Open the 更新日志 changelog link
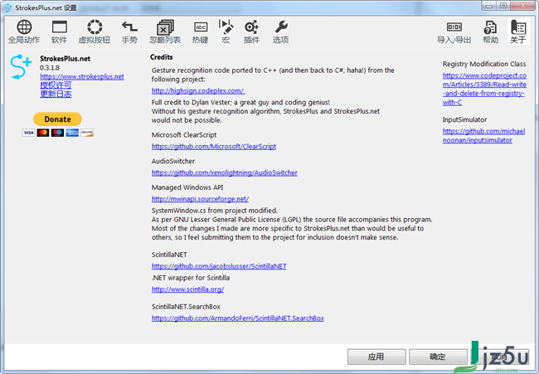 pos(56,94)
